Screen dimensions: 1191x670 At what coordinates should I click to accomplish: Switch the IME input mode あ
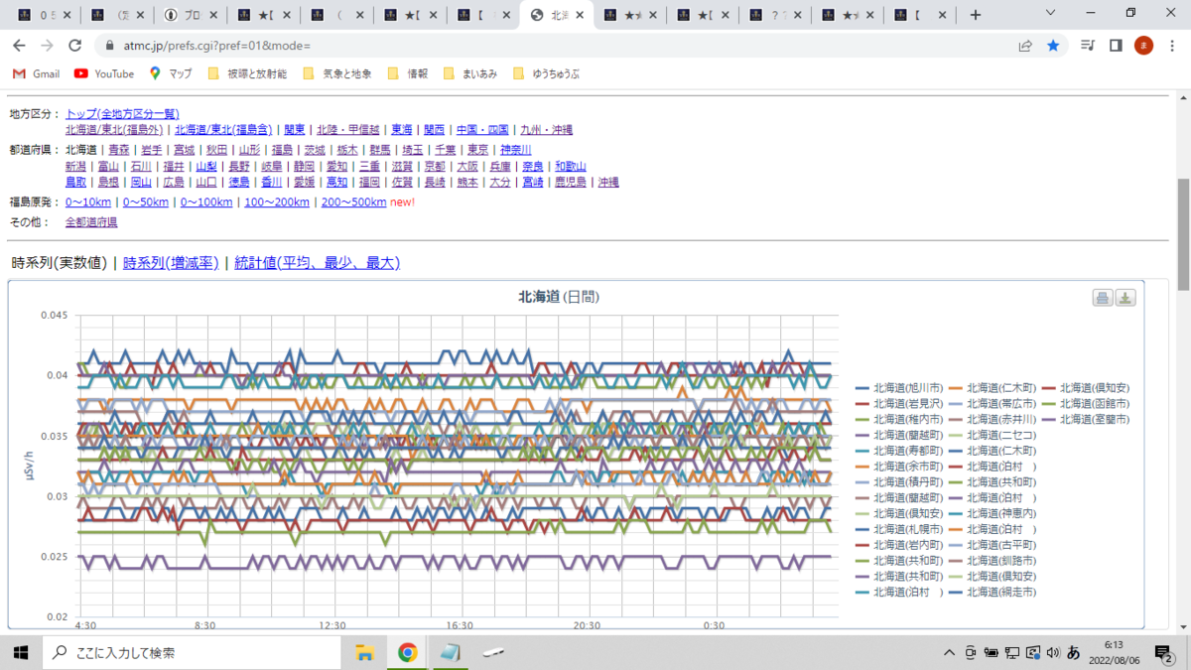click(x=1073, y=652)
